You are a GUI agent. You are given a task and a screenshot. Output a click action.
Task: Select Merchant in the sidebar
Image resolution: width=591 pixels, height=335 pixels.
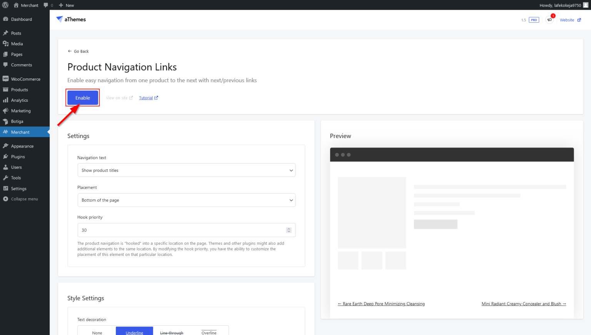tap(25, 132)
